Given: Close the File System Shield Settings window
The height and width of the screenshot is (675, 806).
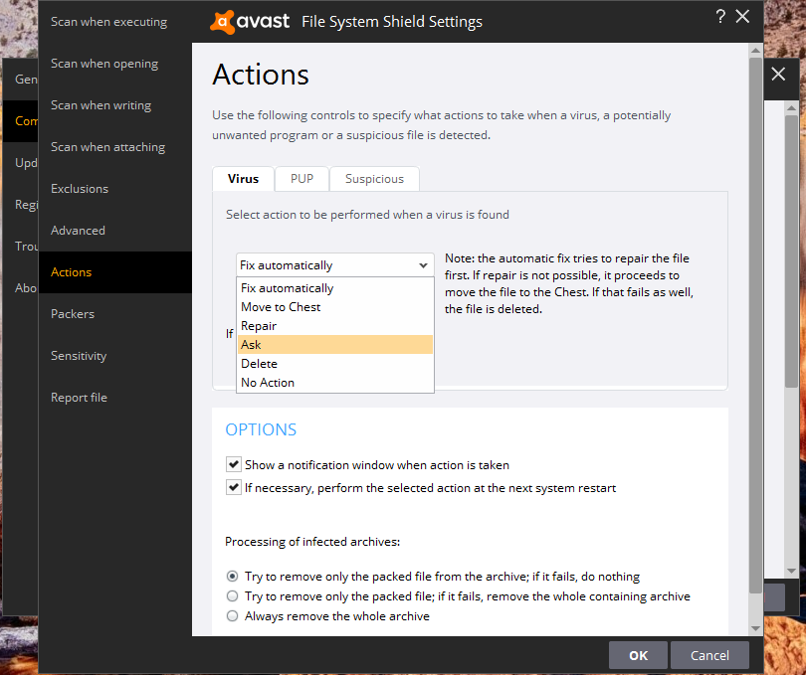Looking at the screenshot, I should point(742,17).
